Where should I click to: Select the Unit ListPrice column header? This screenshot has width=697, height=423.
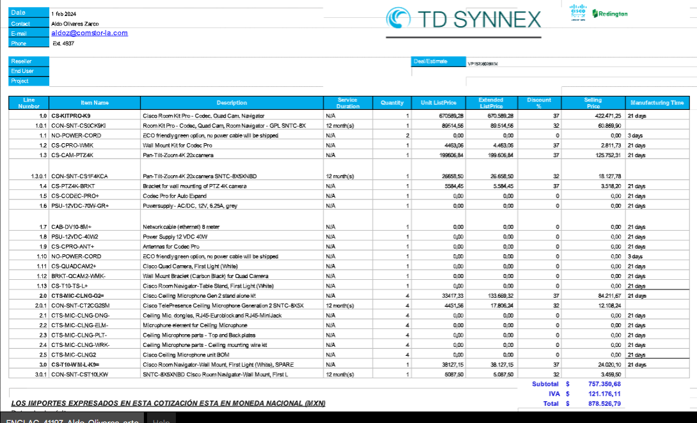click(x=439, y=103)
